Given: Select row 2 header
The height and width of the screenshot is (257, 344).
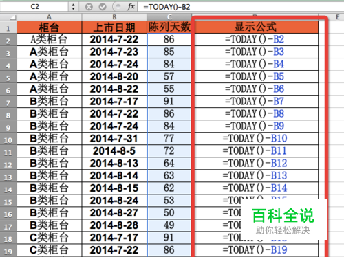Looking at the screenshot, I should pyautogui.click(x=8, y=40).
